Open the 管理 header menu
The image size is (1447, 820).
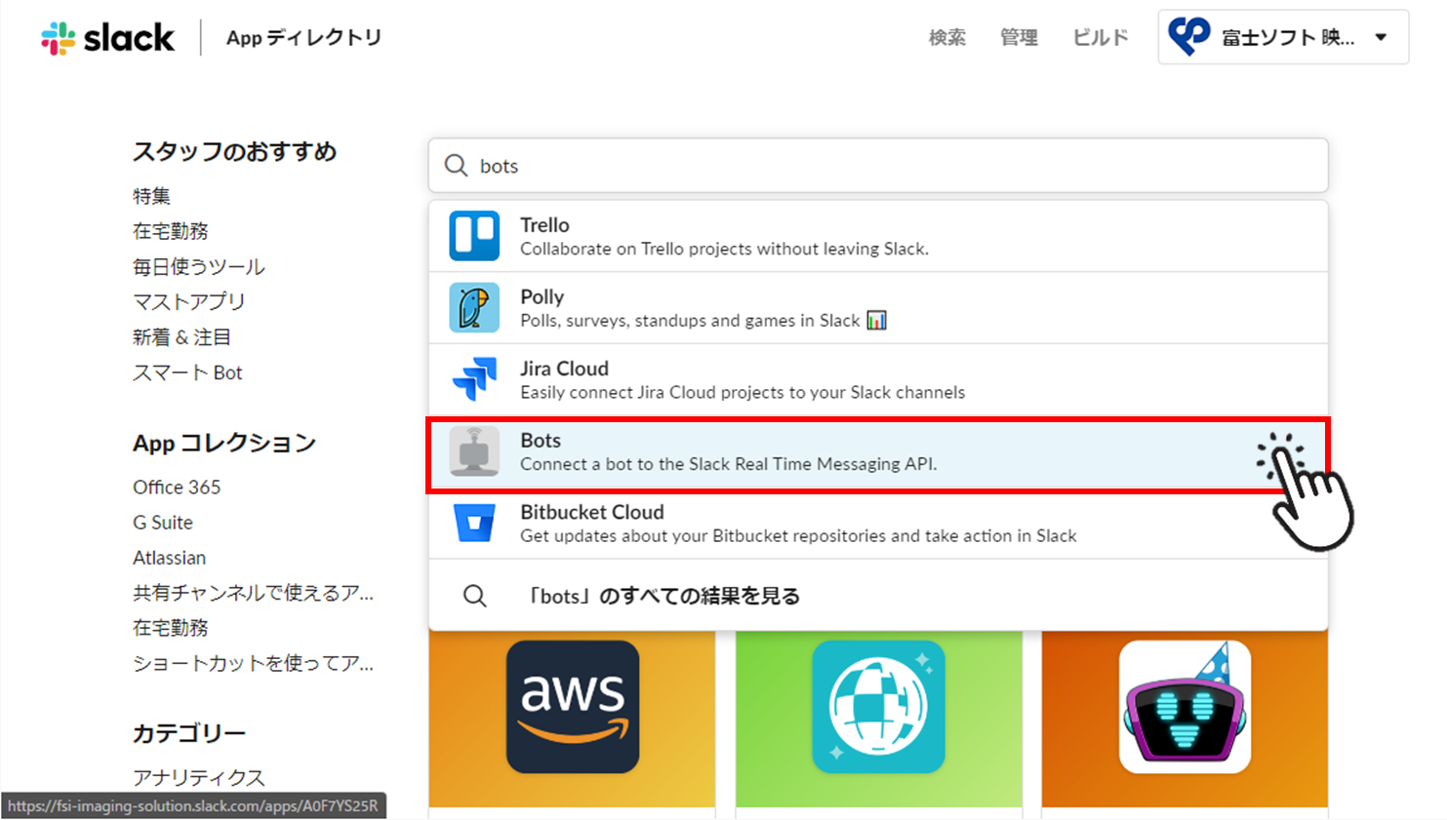click(x=1019, y=37)
